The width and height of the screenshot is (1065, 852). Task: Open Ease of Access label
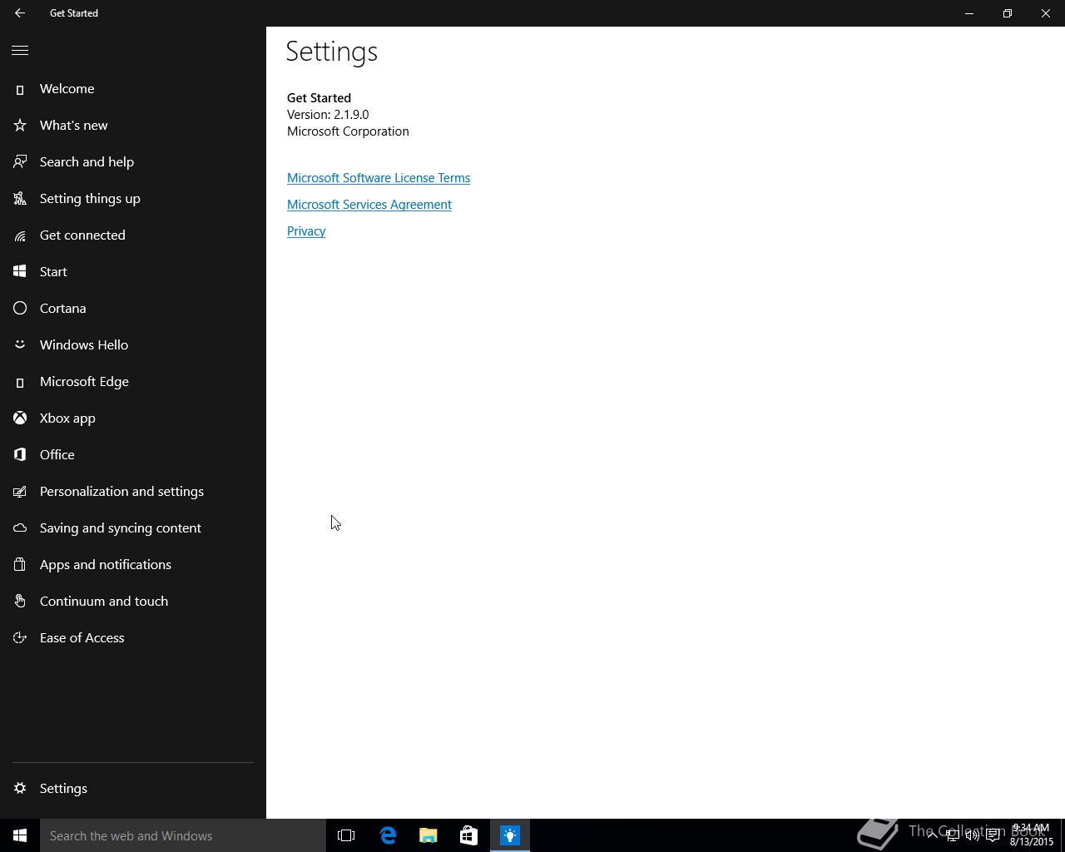tap(82, 638)
